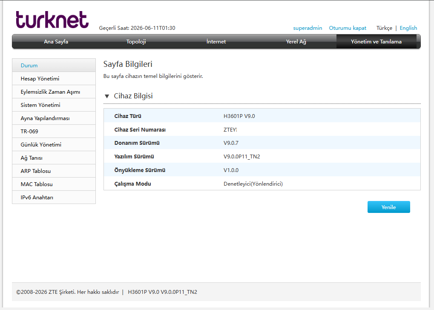Click the page description sentence under Sayfa Bilgileri

pos(153,76)
